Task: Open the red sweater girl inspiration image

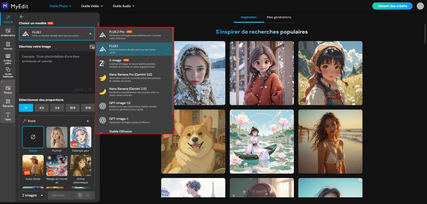Action: click(x=262, y=73)
